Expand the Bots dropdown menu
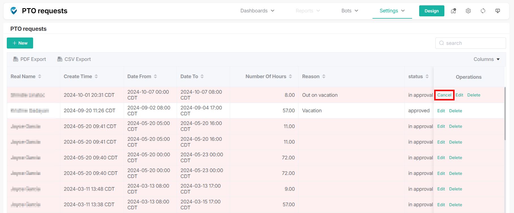The image size is (514, 213). [350, 11]
